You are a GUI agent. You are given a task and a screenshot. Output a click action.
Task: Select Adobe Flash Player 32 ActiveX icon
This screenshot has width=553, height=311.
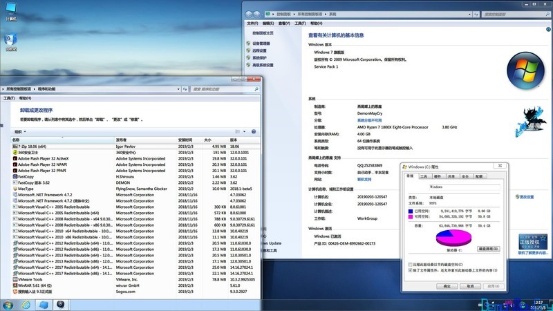tap(15, 158)
